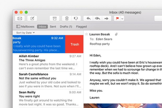
Task: Click the attached photo in the message
Action: [123, 106]
